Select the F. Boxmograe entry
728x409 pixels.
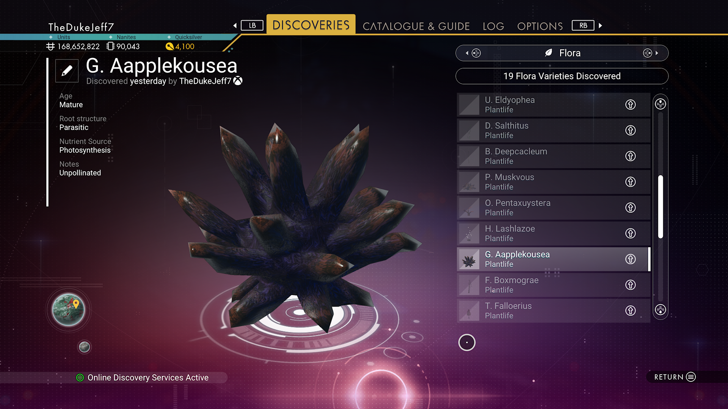click(553, 285)
